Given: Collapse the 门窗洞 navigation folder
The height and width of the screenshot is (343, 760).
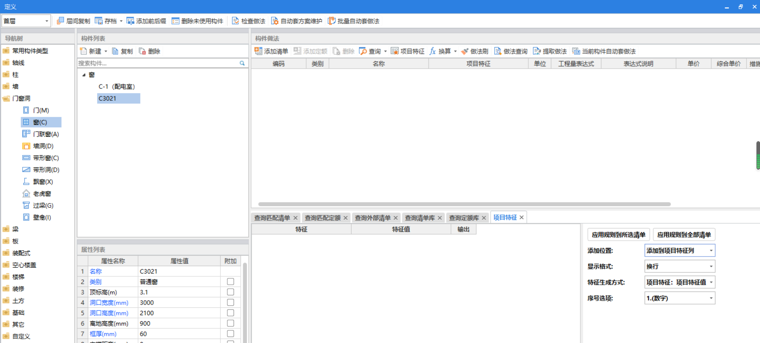Looking at the screenshot, I should (6, 98).
